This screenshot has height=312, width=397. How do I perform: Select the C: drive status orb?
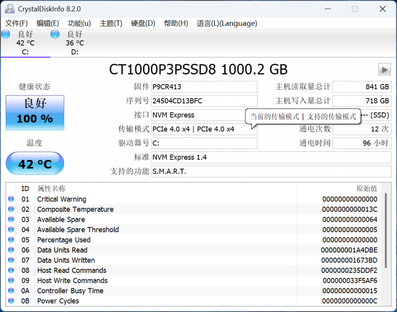[x=6, y=34]
